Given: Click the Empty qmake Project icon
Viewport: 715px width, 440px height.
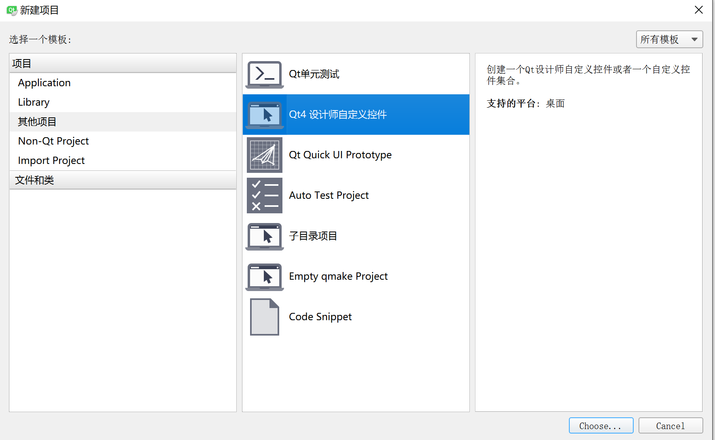Looking at the screenshot, I should click(264, 277).
